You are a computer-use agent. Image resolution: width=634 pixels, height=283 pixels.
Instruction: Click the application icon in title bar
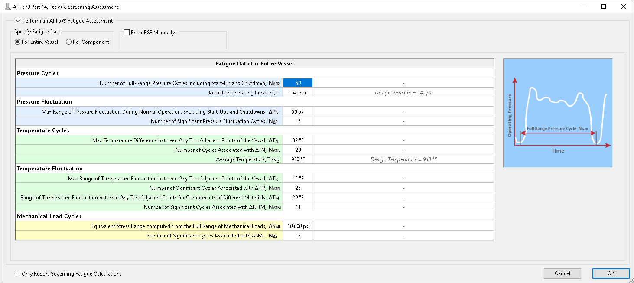[x=7, y=7]
